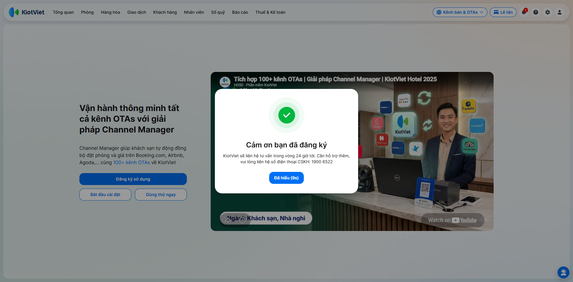Open the settings gear icon
The height and width of the screenshot is (282, 573).
[548, 12]
